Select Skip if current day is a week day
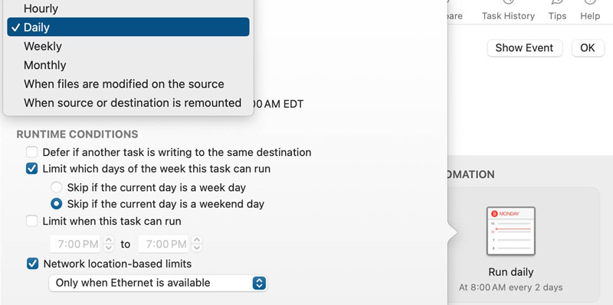Screen dimensions: 613x305 (x=56, y=187)
